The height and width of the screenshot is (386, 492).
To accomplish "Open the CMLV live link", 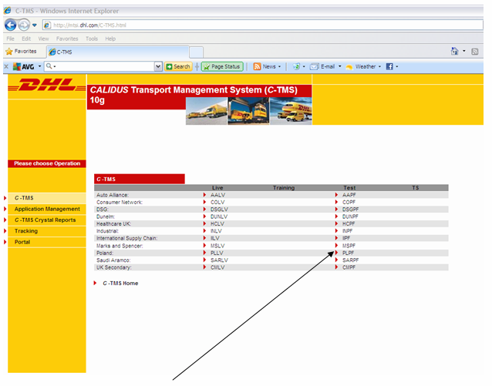I will pyautogui.click(x=217, y=267).
